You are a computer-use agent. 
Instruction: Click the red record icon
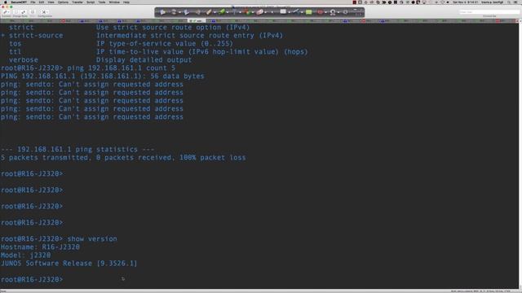pyautogui.click(x=320, y=12)
